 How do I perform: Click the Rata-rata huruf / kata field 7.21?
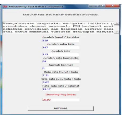60,75
